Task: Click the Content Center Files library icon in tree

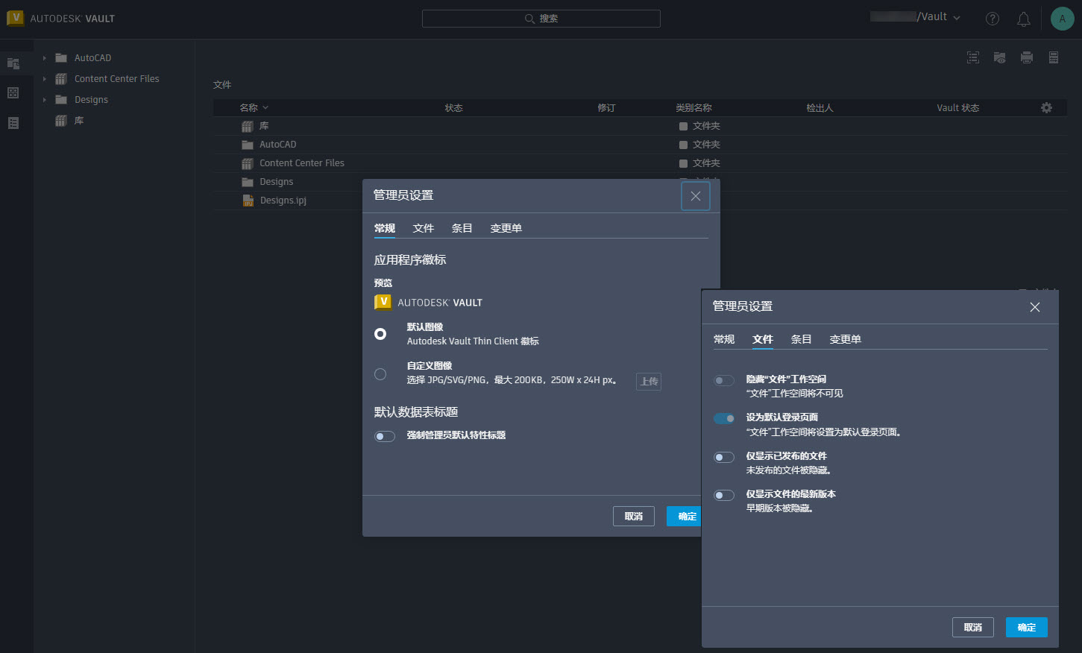Action: pyautogui.click(x=61, y=79)
